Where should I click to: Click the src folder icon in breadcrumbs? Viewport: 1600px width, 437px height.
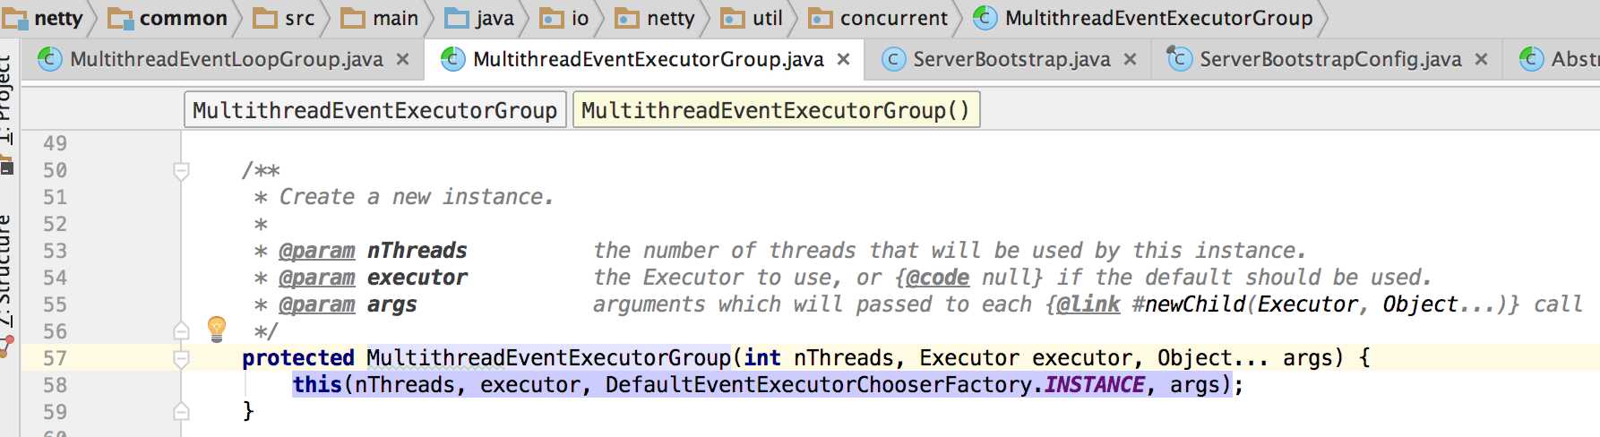[265, 18]
